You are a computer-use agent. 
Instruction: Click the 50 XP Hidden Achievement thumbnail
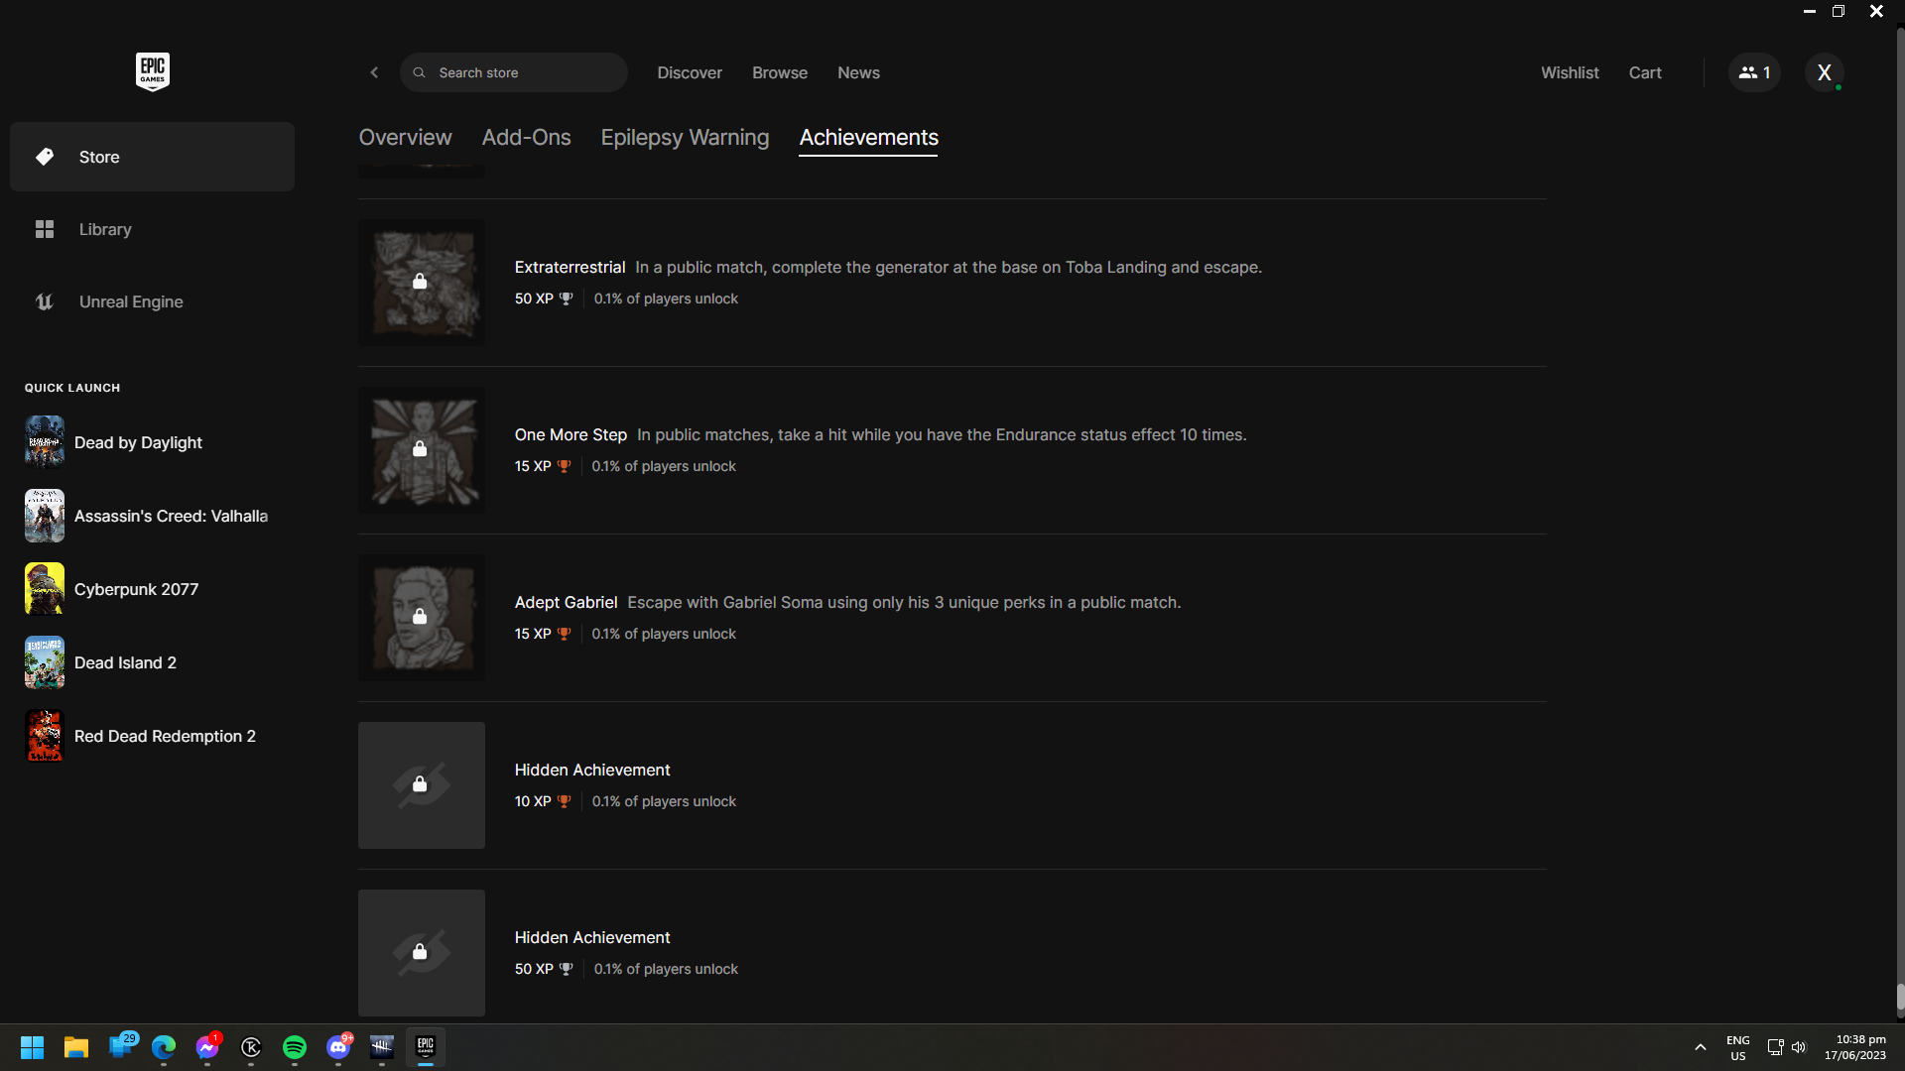click(x=422, y=953)
